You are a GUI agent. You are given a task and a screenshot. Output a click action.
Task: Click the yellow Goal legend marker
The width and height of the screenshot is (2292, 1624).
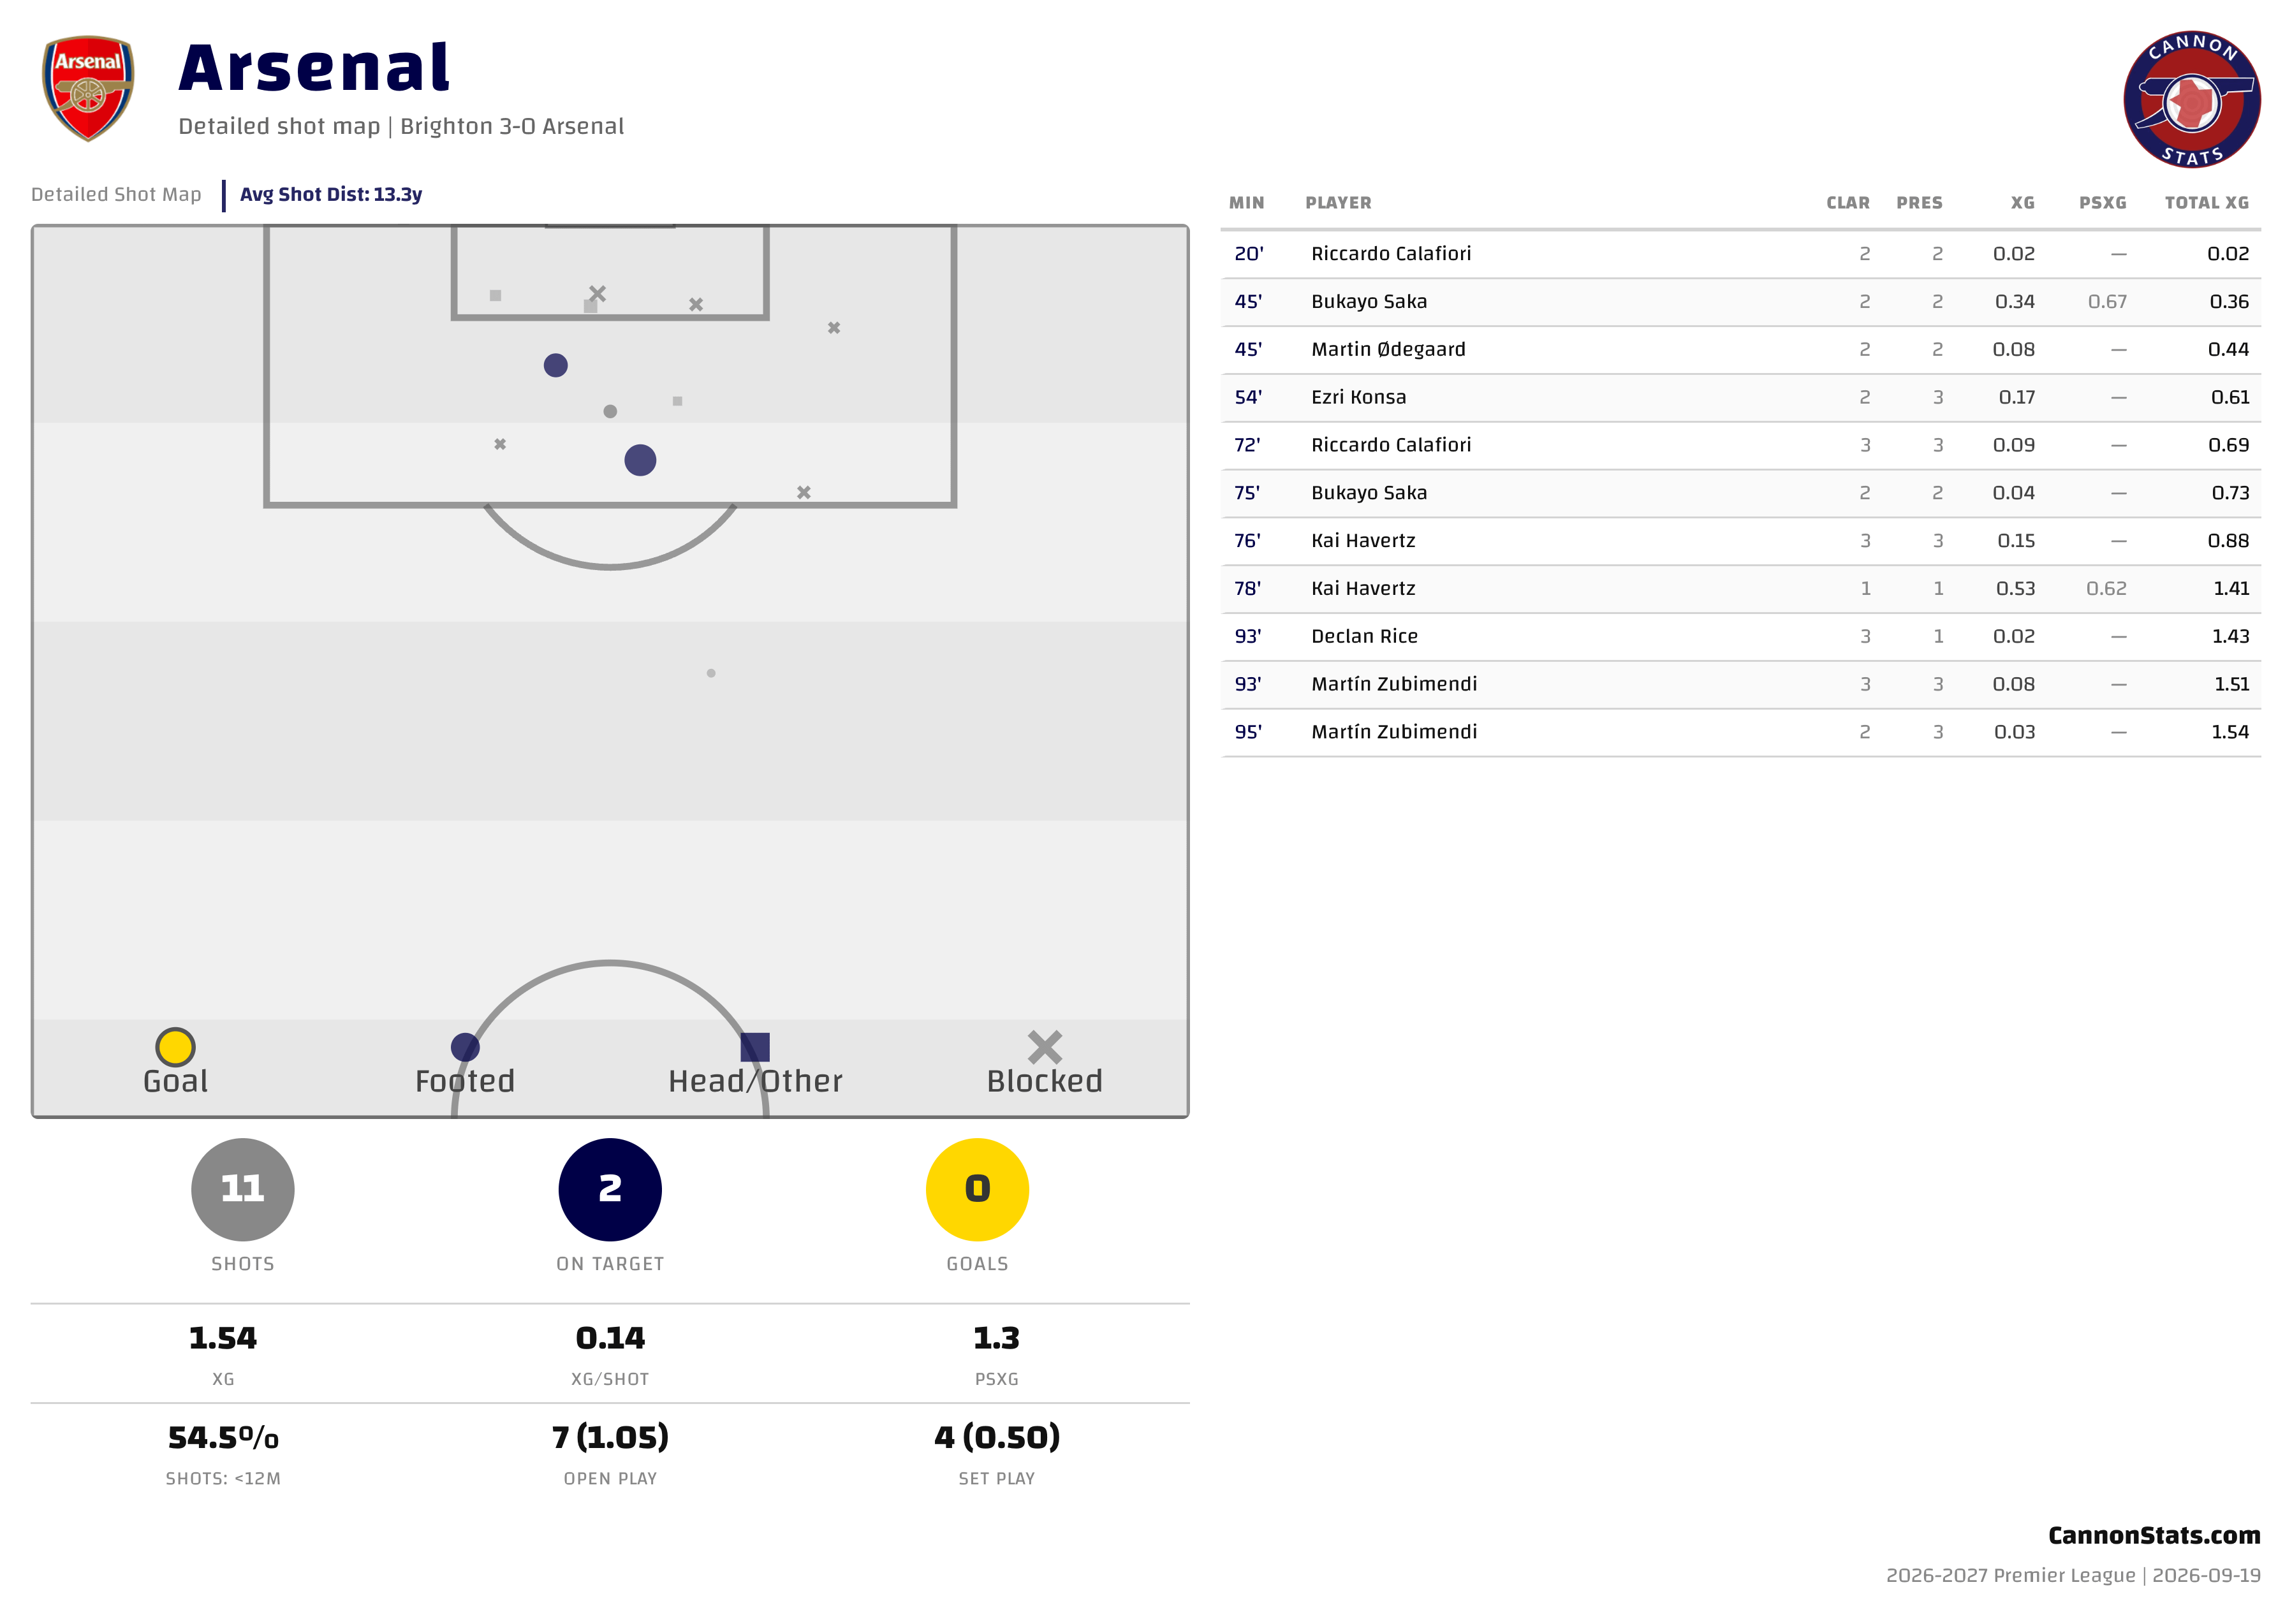pos(175,1047)
